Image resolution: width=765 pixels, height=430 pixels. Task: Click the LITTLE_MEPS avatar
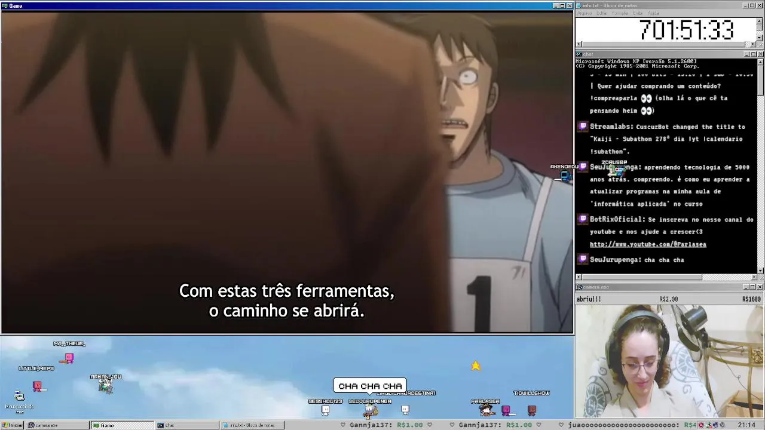(37, 386)
